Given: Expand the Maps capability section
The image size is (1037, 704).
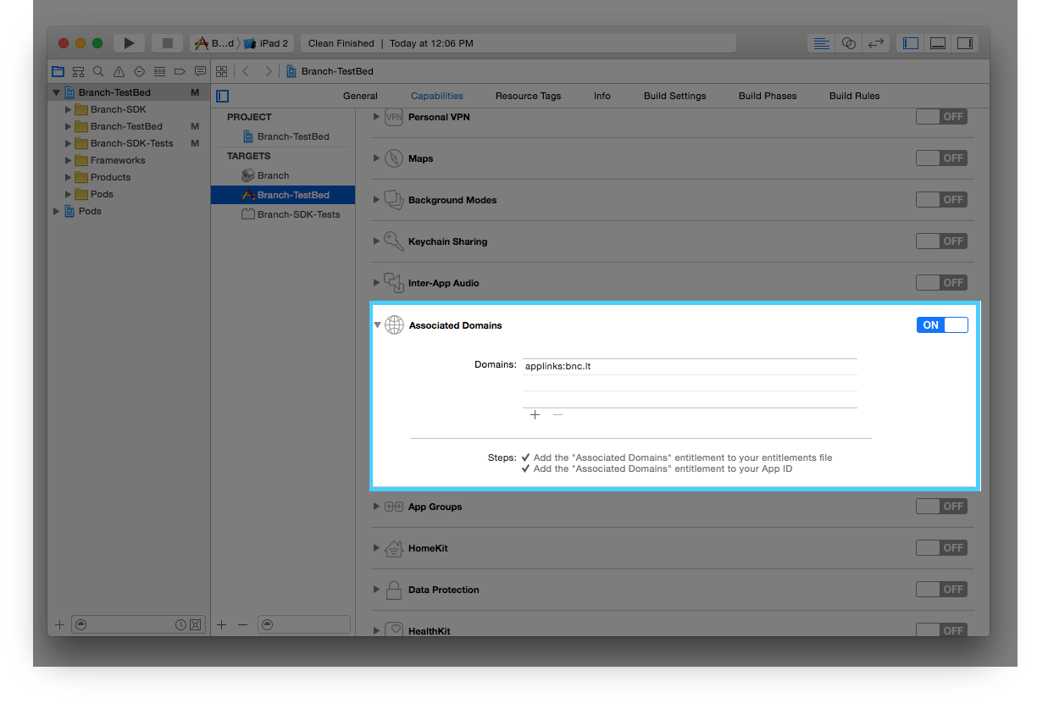Looking at the screenshot, I should coord(377,158).
